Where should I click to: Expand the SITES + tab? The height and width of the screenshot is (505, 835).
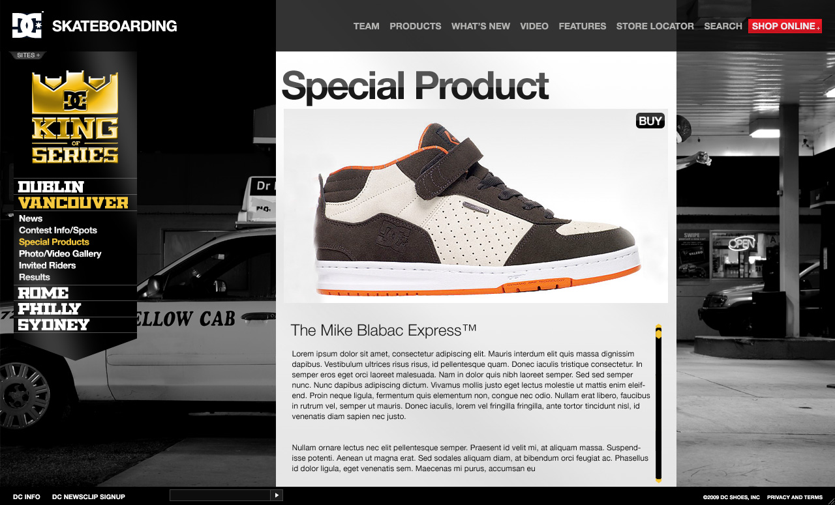[28, 55]
